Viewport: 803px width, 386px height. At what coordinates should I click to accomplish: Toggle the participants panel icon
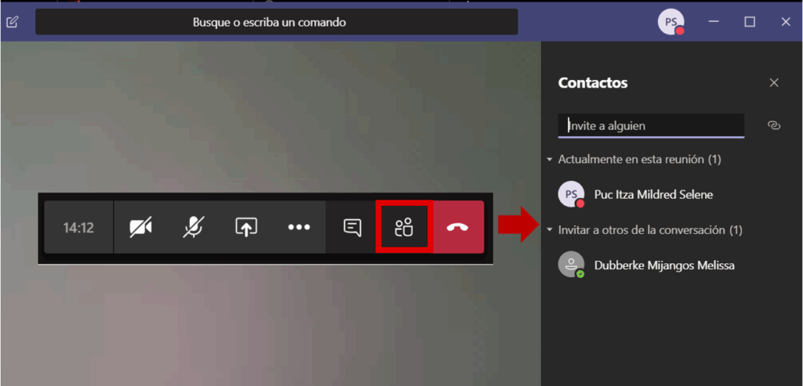[x=404, y=228]
